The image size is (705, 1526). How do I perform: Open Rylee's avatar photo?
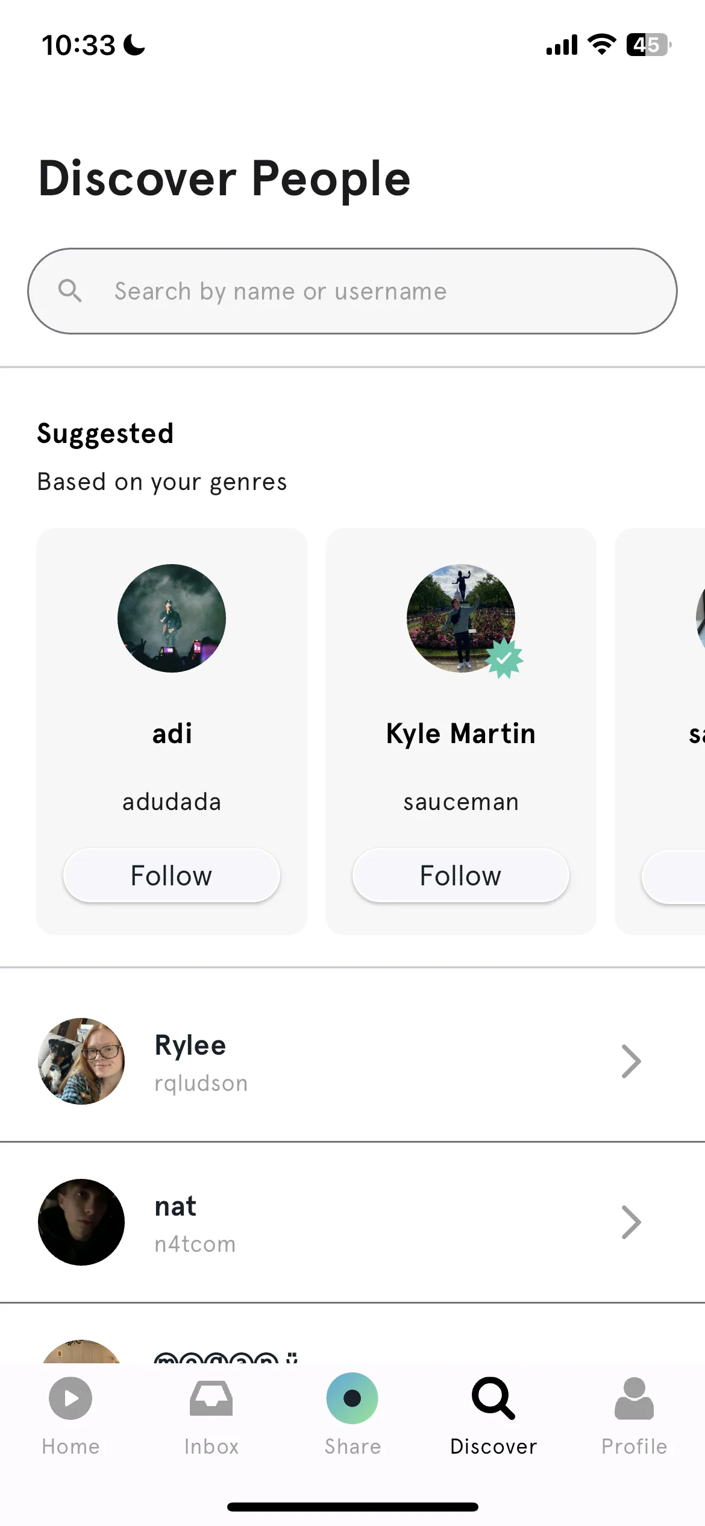[x=81, y=1061]
